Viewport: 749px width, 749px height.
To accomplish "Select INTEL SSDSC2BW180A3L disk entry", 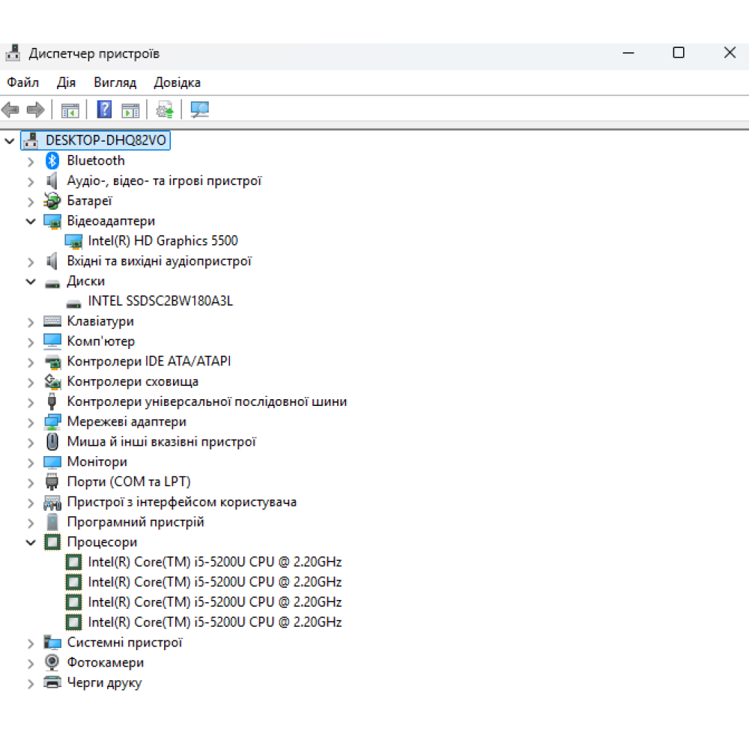I will (x=160, y=301).
